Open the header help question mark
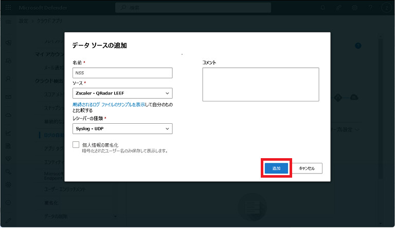Viewport: 395px width, 228px height. 370,8
